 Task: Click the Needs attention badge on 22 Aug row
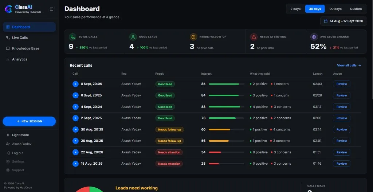(169, 152)
